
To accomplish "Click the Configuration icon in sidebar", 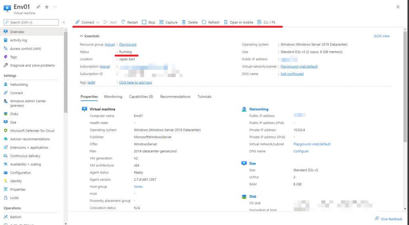I will 6,173.
